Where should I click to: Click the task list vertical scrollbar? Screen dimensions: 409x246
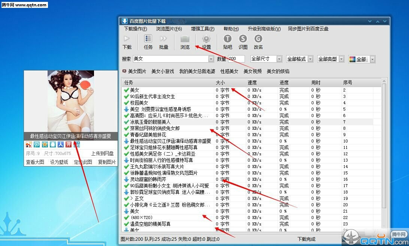pyautogui.click(x=384, y=146)
